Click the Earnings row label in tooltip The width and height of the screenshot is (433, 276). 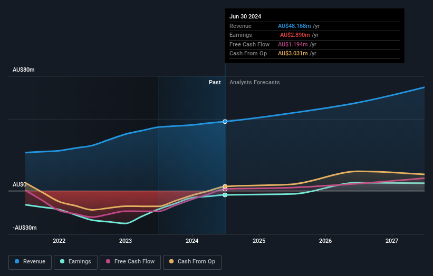(240, 35)
